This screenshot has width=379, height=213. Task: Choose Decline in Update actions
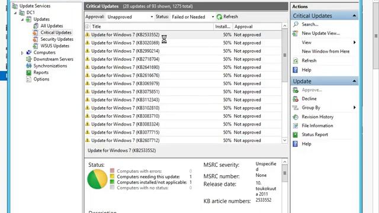309,99
